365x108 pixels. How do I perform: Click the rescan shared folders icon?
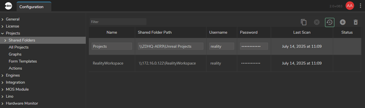coord(330,22)
